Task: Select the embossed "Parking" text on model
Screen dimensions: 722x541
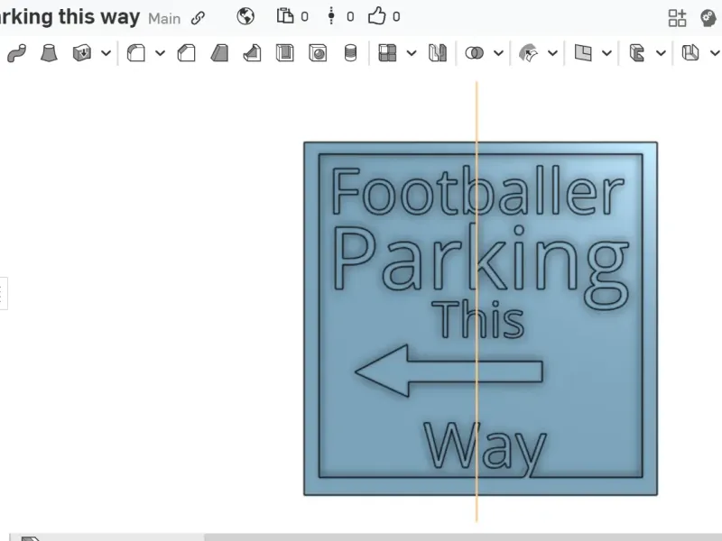Action: 480,266
